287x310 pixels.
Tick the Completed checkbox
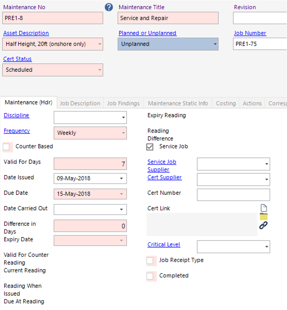click(150, 276)
